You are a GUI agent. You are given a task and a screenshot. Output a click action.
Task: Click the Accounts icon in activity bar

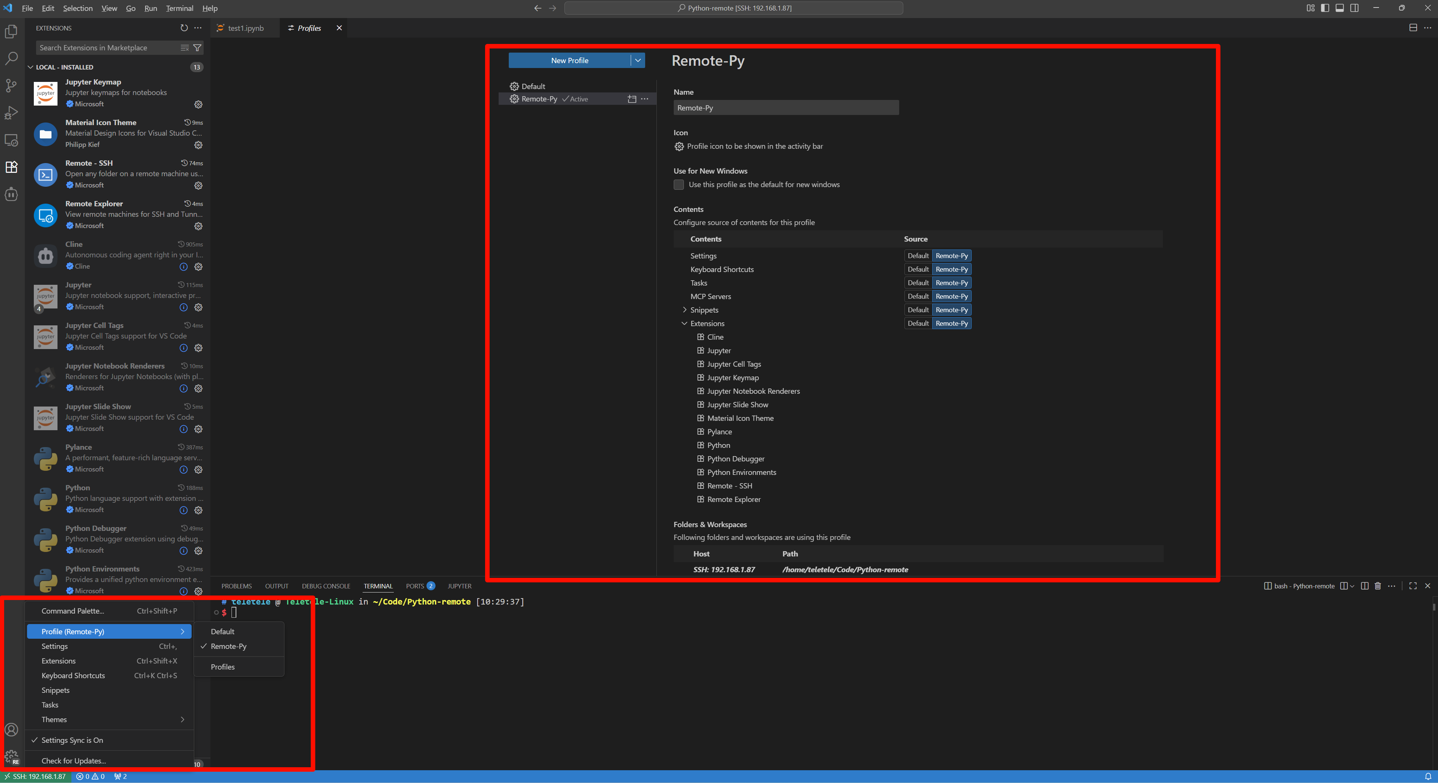11,729
